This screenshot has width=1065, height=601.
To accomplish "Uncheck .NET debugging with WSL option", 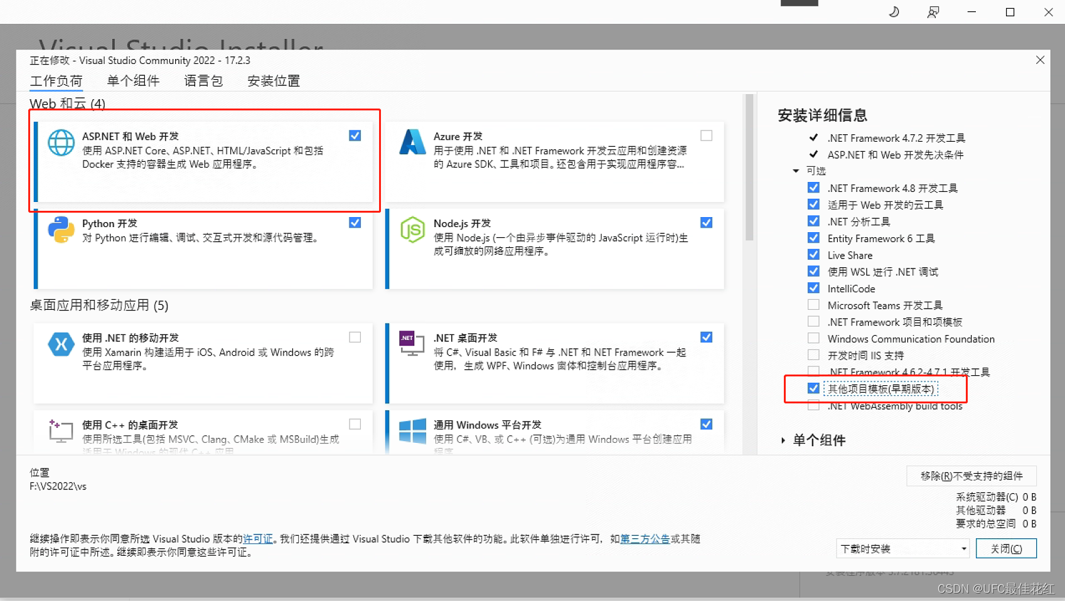I will click(814, 271).
